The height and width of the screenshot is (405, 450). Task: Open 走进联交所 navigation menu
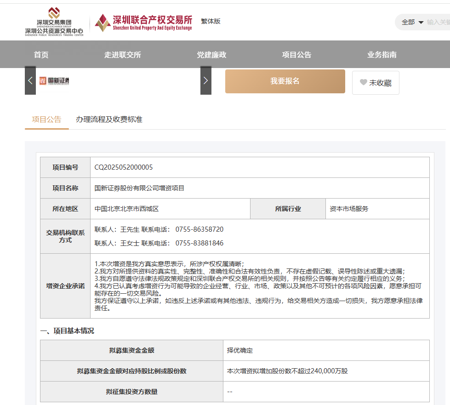(x=123, y=55)
